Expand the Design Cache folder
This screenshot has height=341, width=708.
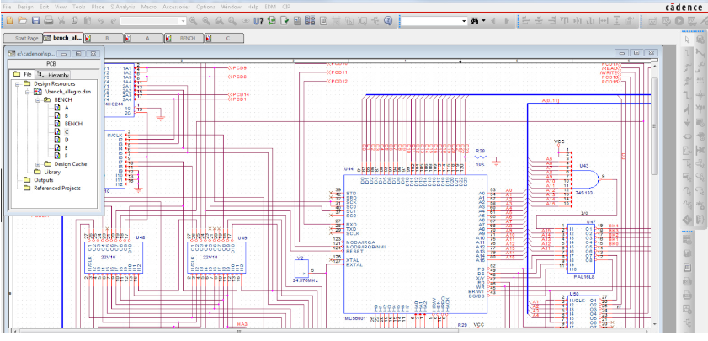tap(39, 164)
